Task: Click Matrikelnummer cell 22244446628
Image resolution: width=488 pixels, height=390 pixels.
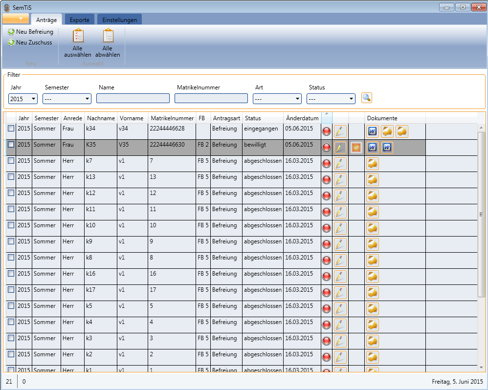Action: tap(172, 131)
